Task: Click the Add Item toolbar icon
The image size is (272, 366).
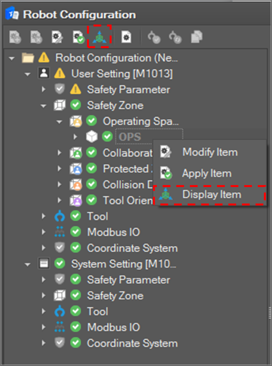Action: click(x=15, y=37)
